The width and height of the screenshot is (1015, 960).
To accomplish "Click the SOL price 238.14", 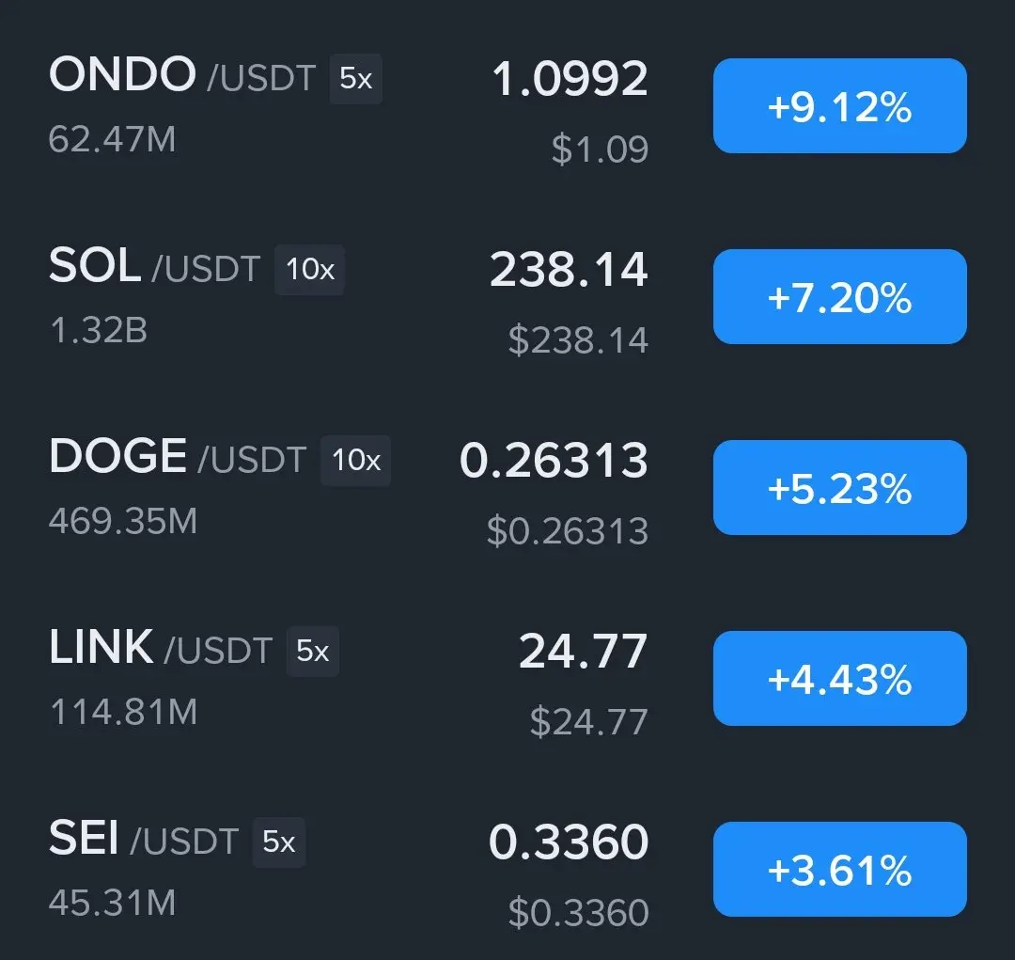I will pos(569,270).
